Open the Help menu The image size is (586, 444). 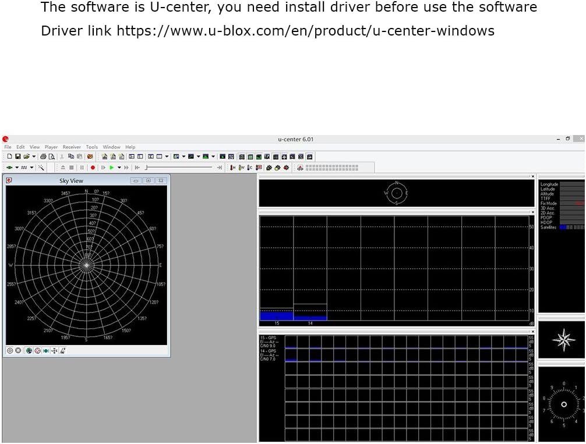coord(130,147)
